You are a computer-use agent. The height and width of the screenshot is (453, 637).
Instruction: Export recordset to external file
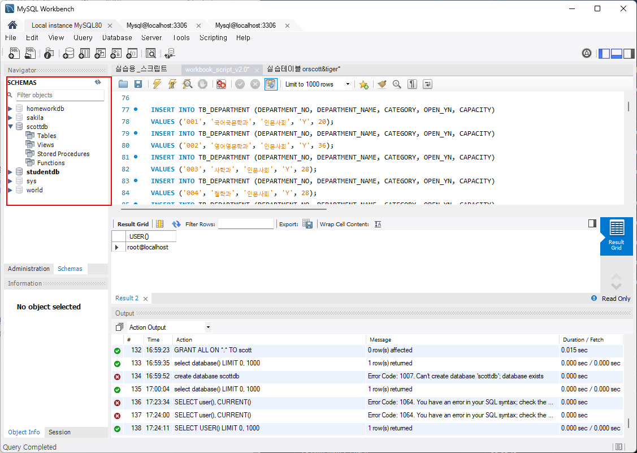click(x=307, y=224)
